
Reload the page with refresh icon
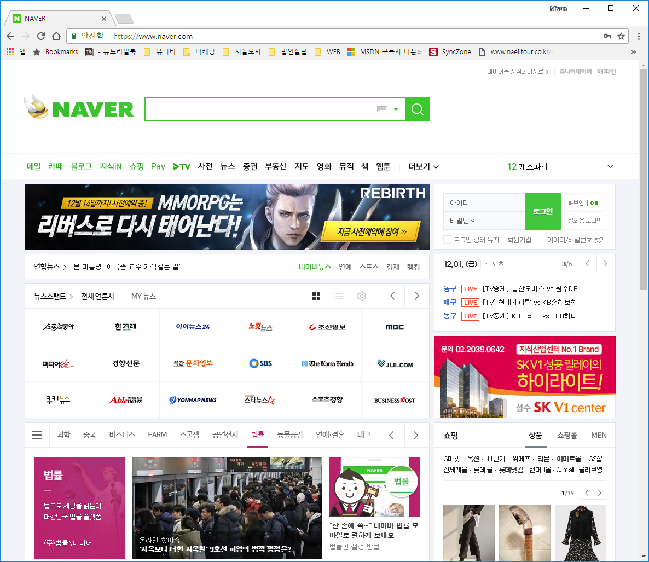(x=41, y=37)
